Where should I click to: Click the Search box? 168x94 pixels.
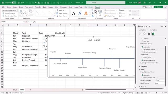click(x=106, y=3)
